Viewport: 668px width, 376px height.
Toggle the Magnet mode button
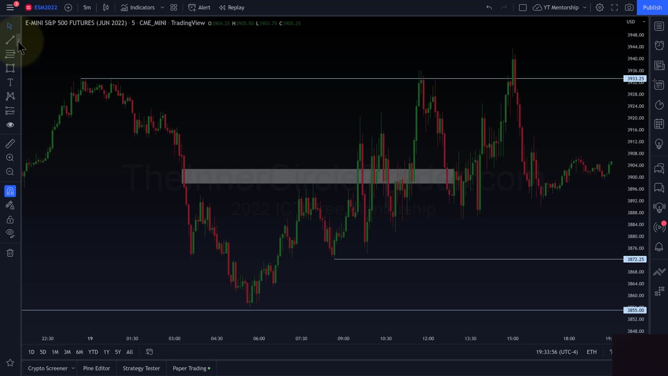(x=9, y=191)
